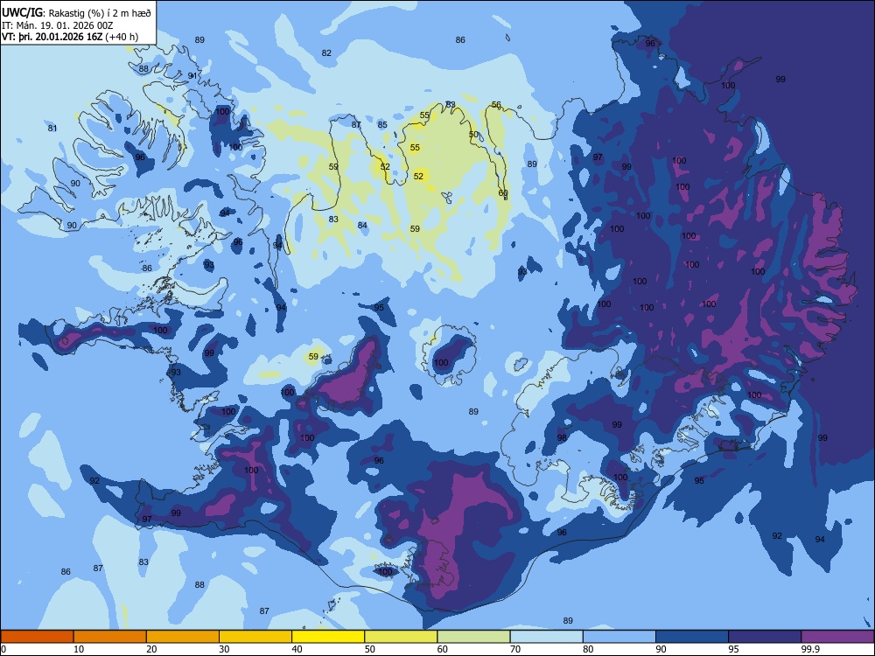The width and height of the screenshot is (875, 656).
Task: Click the orange 10–20 legend swatch
Action: click(x=110, y=637)
